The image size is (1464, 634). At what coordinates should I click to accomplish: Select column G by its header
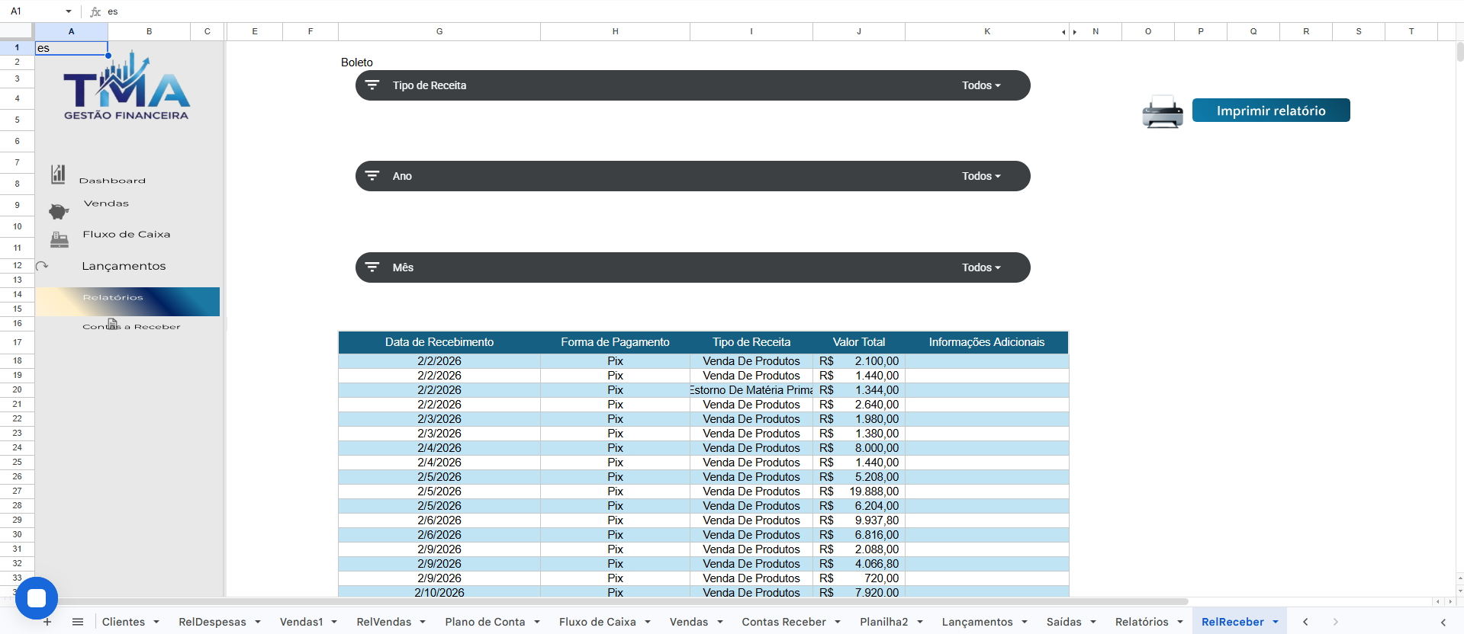pos(439,32)
